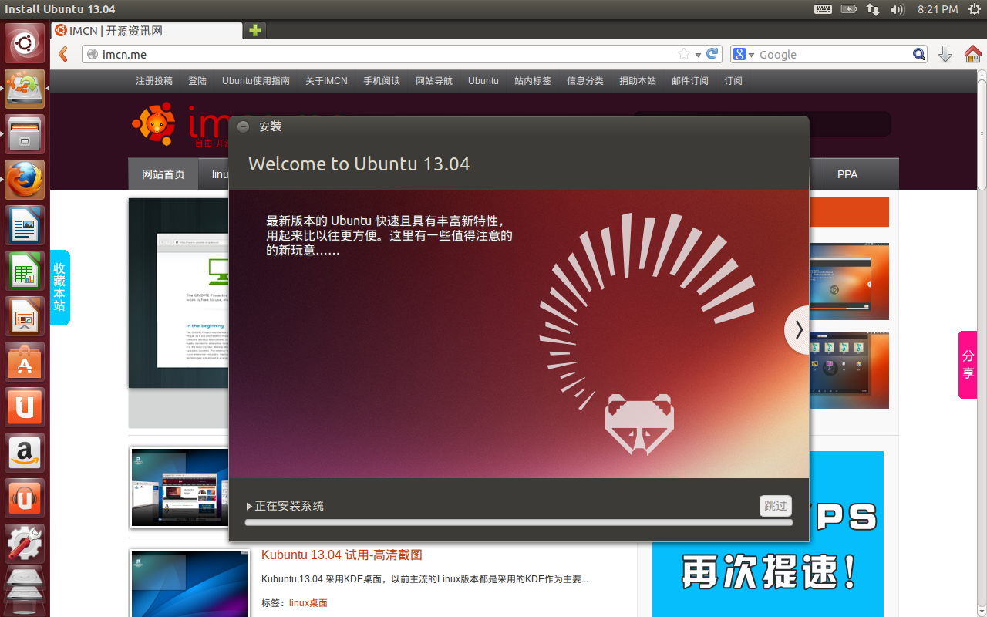Open System Settings wrench icon

25,544
